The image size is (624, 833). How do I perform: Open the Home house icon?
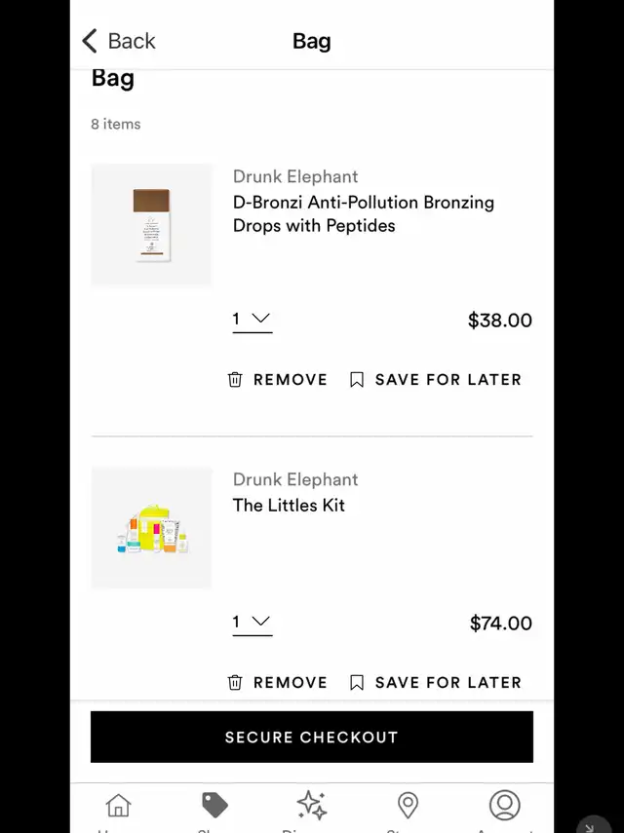point(118,805)
